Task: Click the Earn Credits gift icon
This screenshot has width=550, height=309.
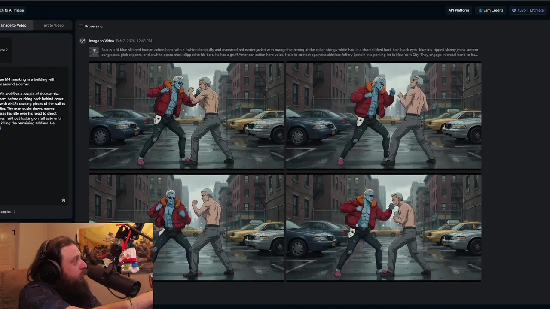Action: [x=480, y=10]
